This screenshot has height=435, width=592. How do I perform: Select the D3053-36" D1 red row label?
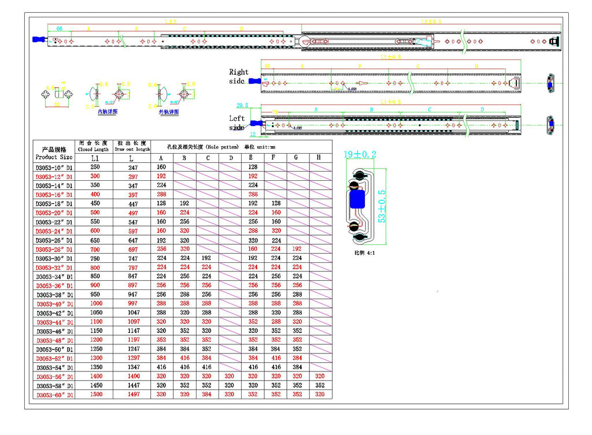(x=54, y=285)
